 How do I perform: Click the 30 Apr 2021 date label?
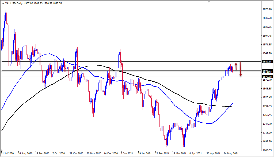[x=213, y=154]
